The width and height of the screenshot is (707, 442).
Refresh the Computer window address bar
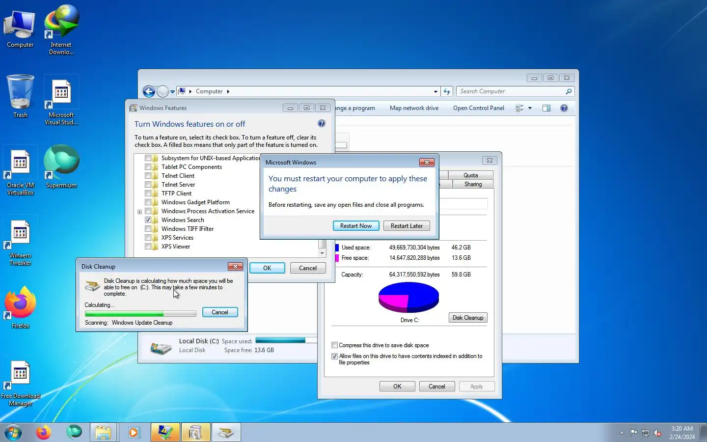click(446, 91)
